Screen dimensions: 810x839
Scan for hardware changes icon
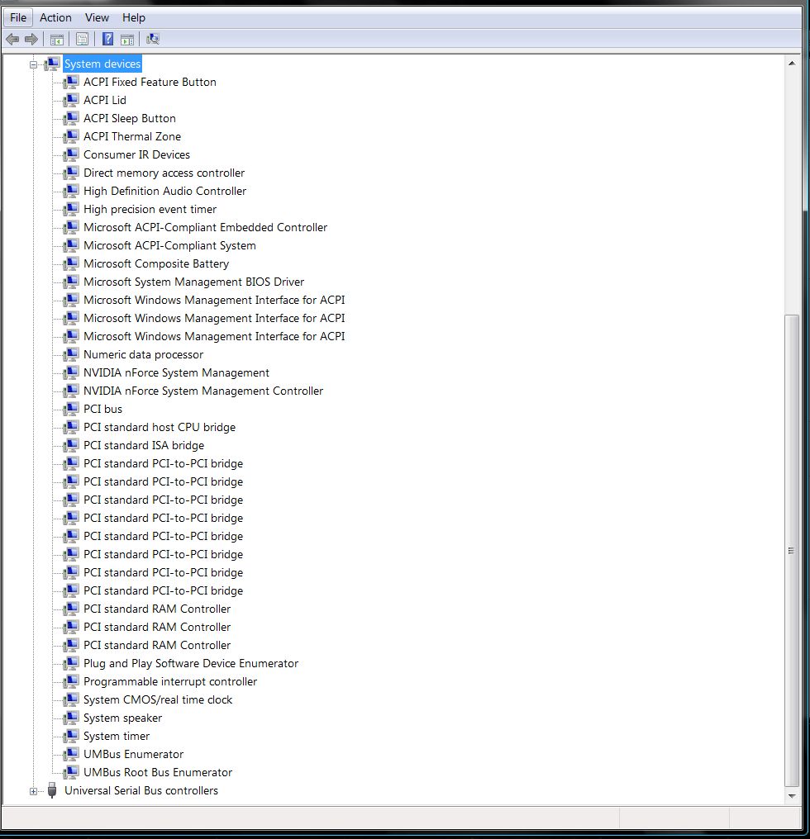(x=153, y=39)
